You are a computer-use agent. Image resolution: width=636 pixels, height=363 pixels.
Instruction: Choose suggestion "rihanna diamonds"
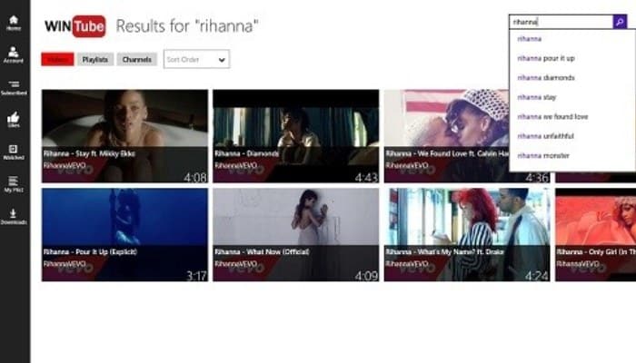(x=546, y=78)
